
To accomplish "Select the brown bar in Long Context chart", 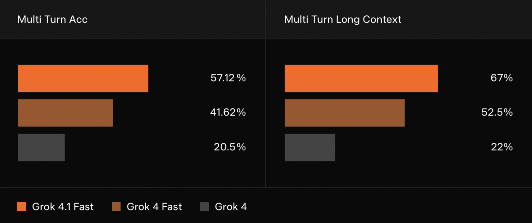I will click(x=344, y=113).
